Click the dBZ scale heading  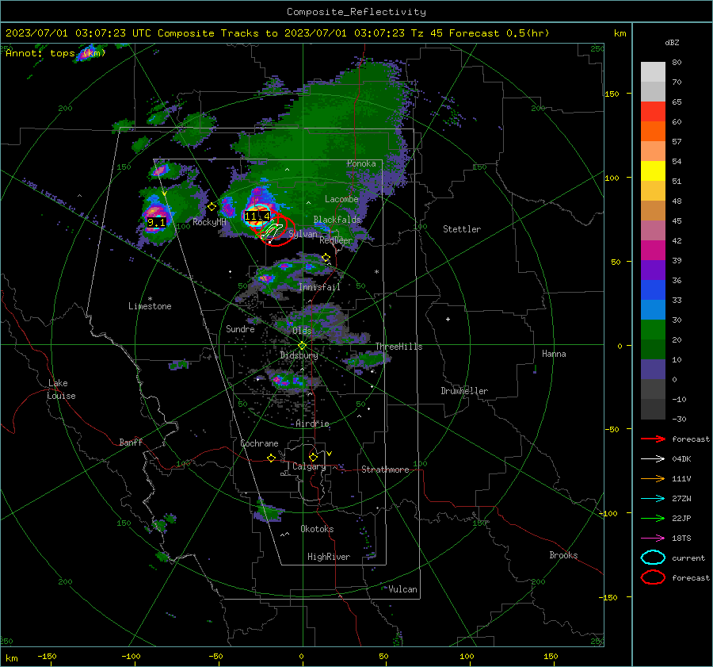(672, 42)
